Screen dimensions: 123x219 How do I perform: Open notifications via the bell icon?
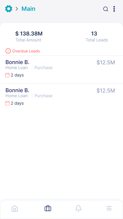[78, 209]
